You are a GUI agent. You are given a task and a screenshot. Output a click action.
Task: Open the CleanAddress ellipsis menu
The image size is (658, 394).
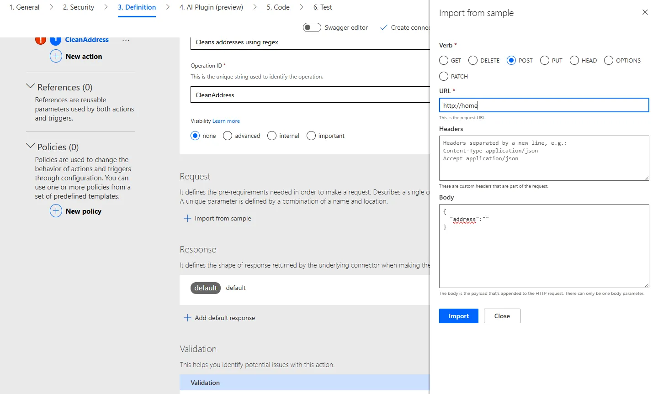coord(126,40)
